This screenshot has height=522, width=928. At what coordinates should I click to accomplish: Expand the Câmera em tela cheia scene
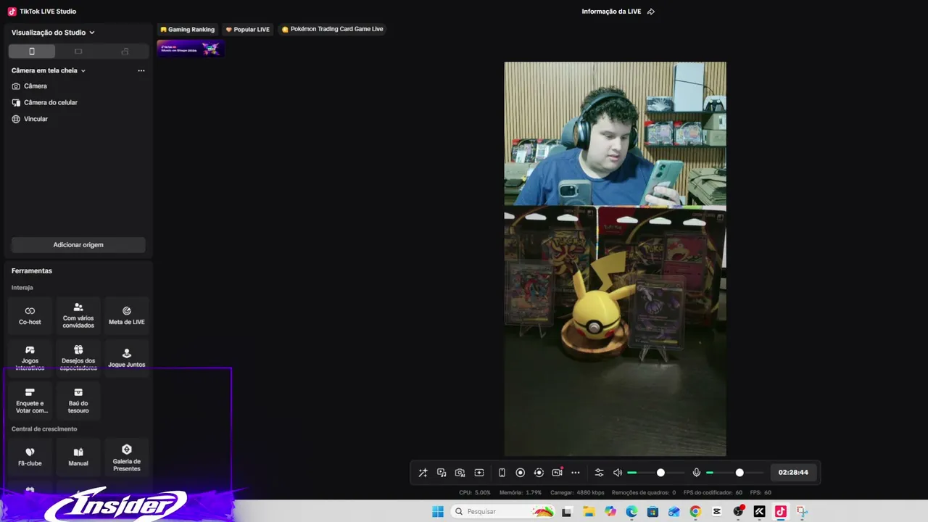coord(49,70)
